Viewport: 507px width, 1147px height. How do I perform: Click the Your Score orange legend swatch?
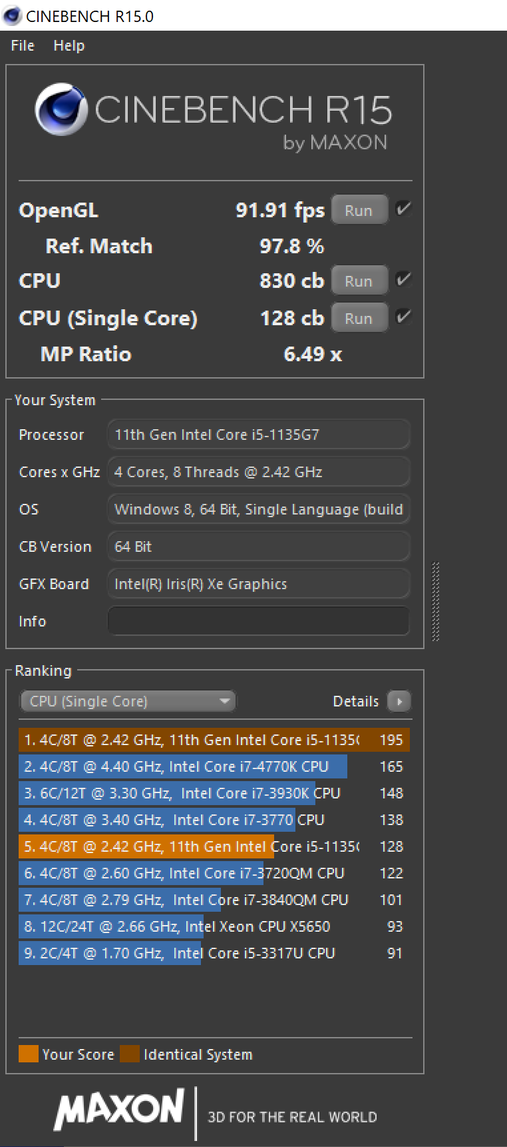(x=29, y=1054)
